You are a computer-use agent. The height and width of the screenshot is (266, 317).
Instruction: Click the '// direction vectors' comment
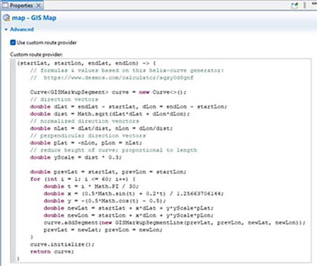pyautogui.click(x=64, y=100)
